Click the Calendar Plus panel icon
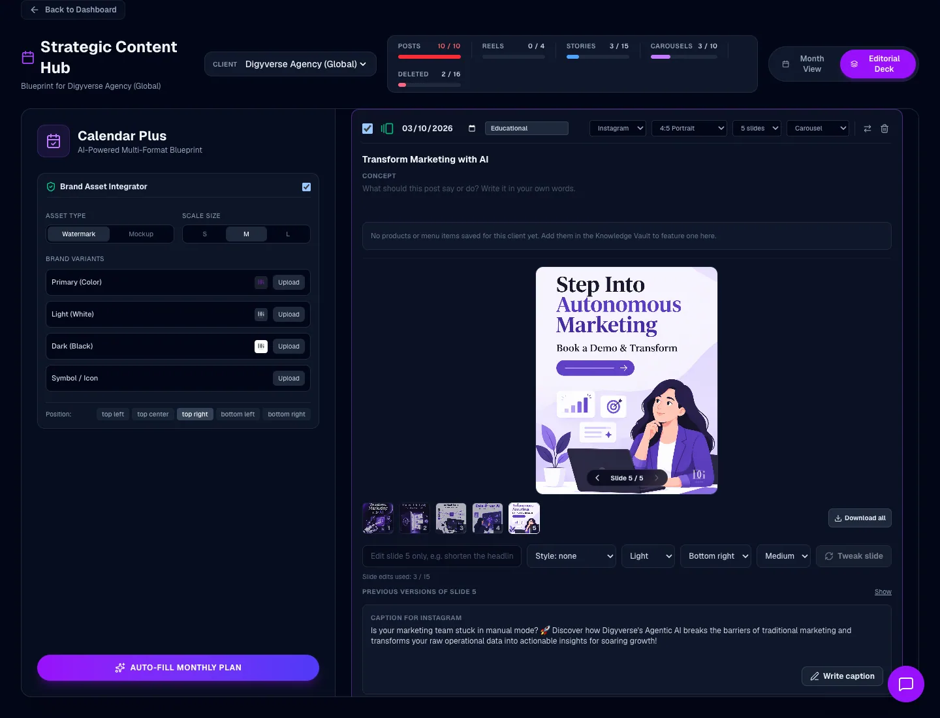940x718 pixels. click(54, 141)
